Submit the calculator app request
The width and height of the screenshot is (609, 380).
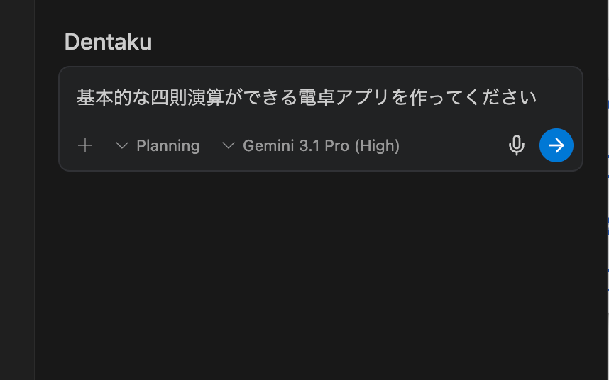[x=556, y=145]
